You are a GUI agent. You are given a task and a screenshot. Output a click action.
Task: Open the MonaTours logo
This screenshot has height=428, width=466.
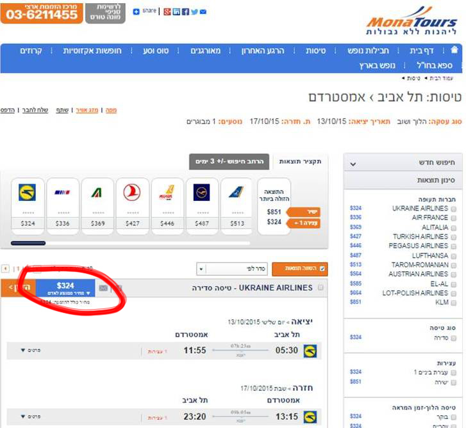tap(412, 20)
